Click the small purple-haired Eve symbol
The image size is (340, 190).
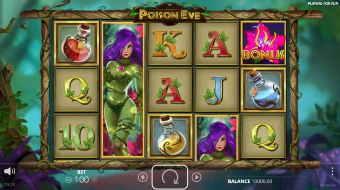tap(217, 138)
